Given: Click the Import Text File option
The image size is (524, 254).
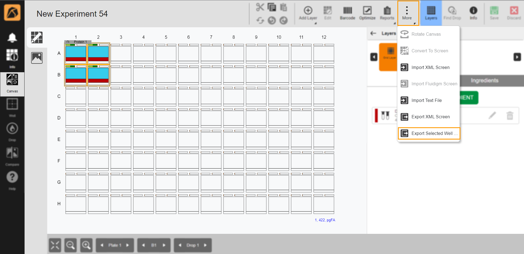Looking at the screenshot, I should click(x=426, y=100).
